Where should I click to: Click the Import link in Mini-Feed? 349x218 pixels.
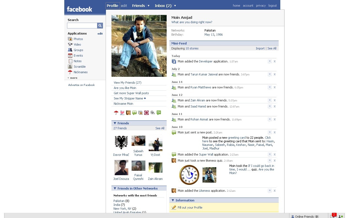click(x=260, y=48)
